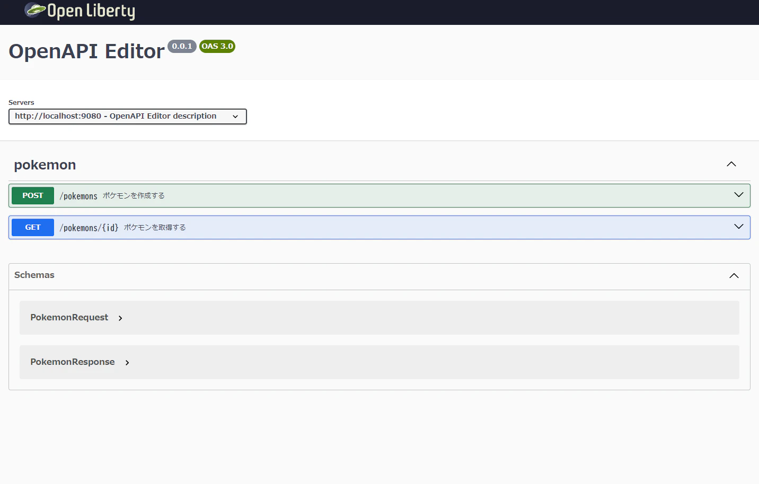The width and height of the screenshot is (759, 484).
Task: Click the GET method badge
Action: point(33,227)
